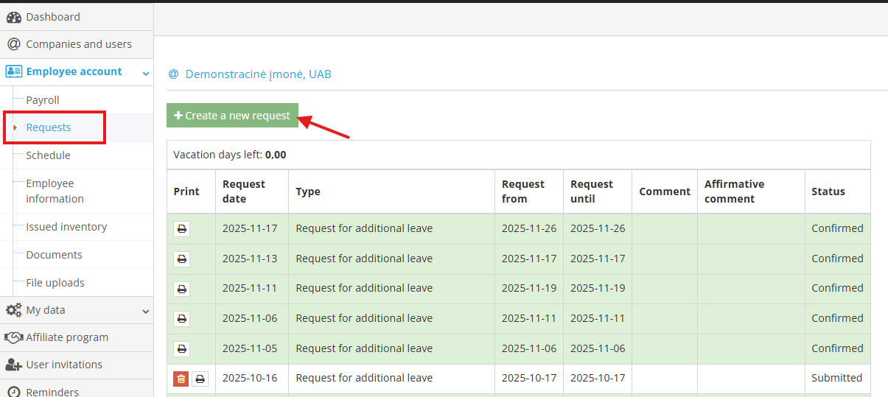The height and width of the screenshot is (397, 888).
Task: Click the My data menu label
Action: pos(46,310)
